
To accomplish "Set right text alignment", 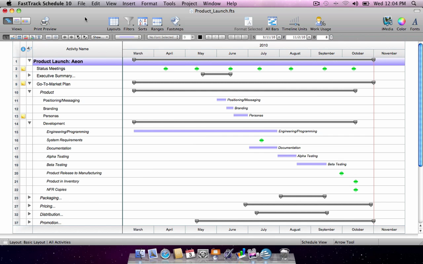I will [245, 37].
